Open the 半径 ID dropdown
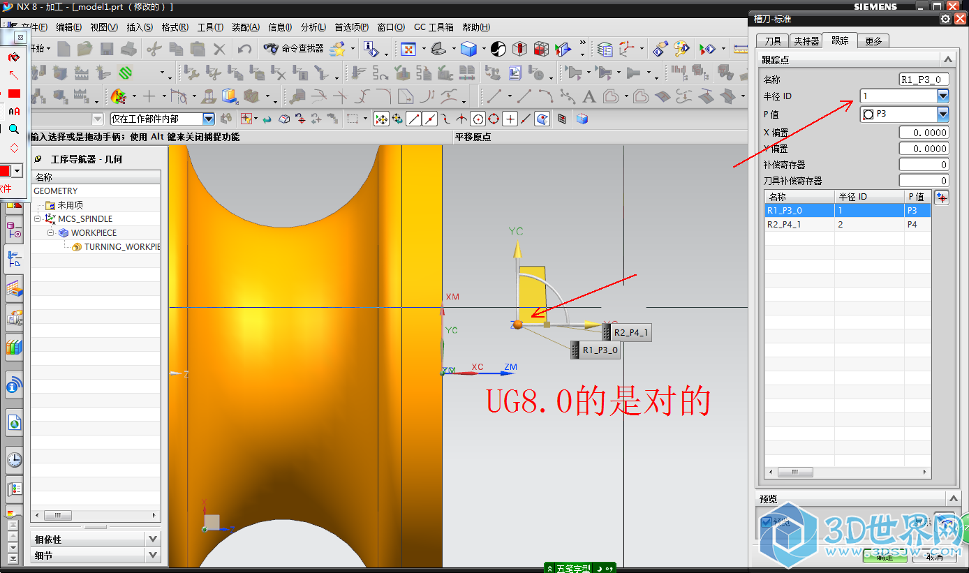 [943, 96]
